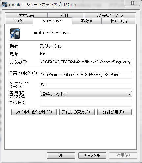Click the EVE shortcut icon in the header
Viewport: 142px width, 163px height.
click(15, 34)
